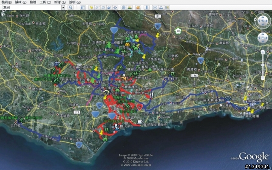
Task: Click the red shield placemark icon
Action: pos(139,107)
